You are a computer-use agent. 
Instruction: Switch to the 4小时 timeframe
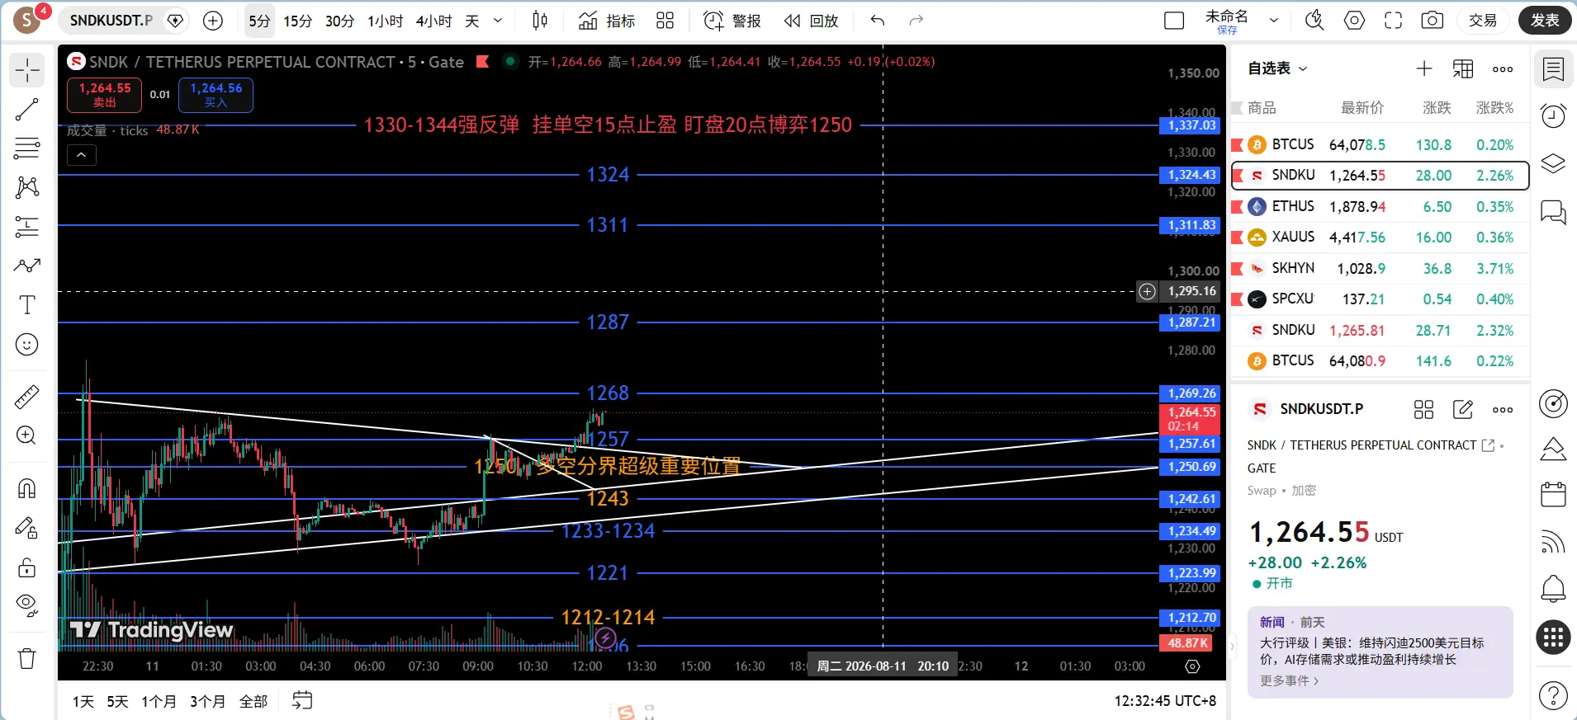click(x=433, y=21)
